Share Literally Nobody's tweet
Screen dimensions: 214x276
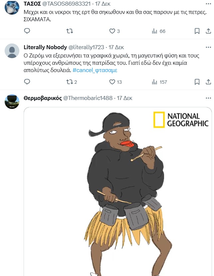coord(208,82)
